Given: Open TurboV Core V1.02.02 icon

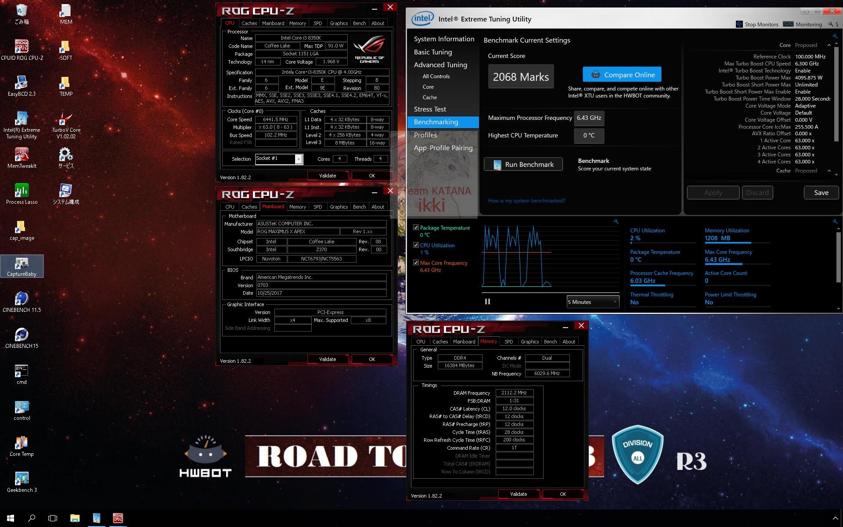Looking at the screenshot, I should (66, 125).
